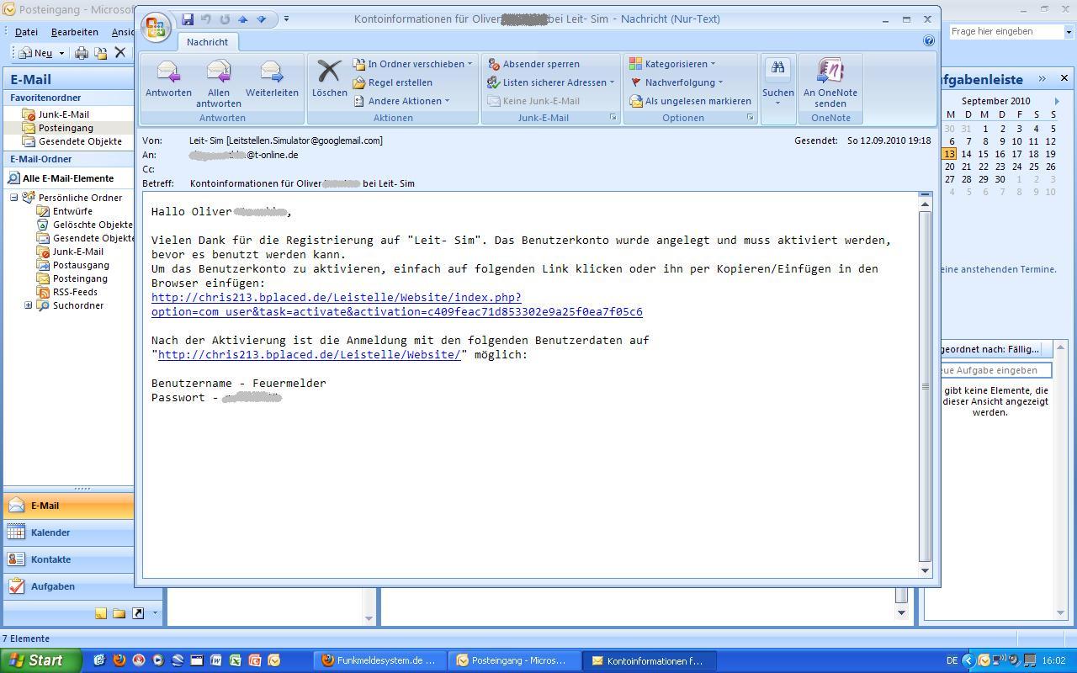The width and height of the screenshot is (1077, 673).
Task: Expand the Suchordner tree node
Action: click(28, 305)
